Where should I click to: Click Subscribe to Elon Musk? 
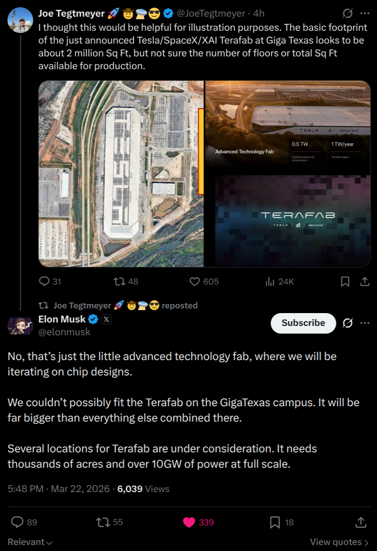[x=303, y=323]
